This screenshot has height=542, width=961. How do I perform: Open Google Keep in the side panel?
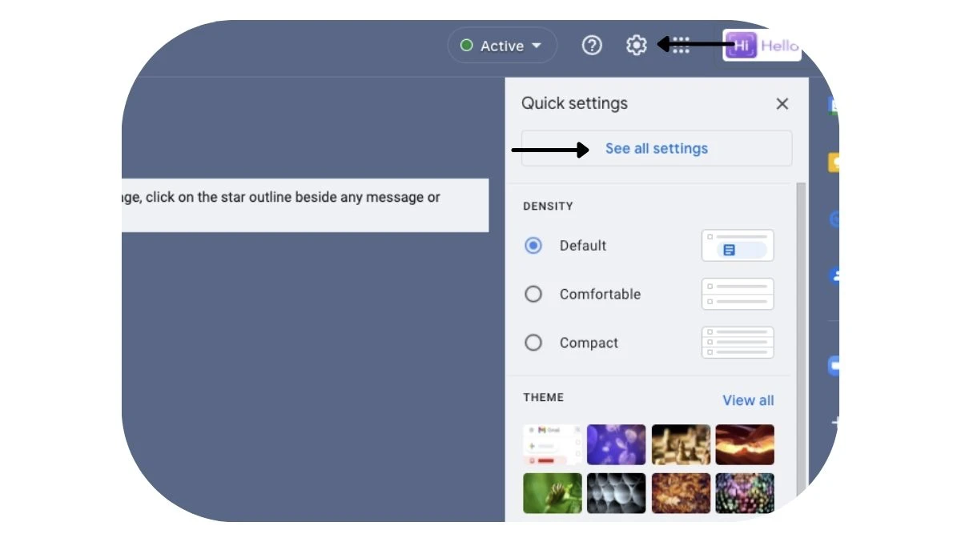[x=834, y=163]
